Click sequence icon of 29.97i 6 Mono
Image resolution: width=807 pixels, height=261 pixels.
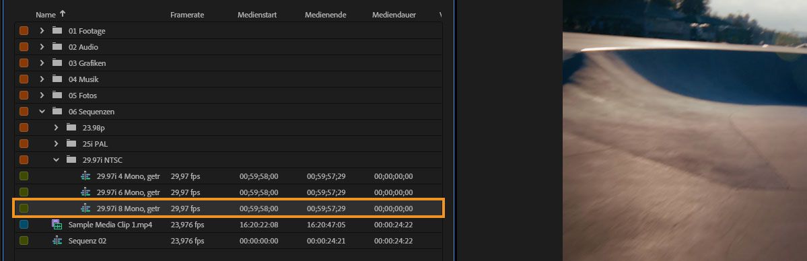(x=85, y=192)
